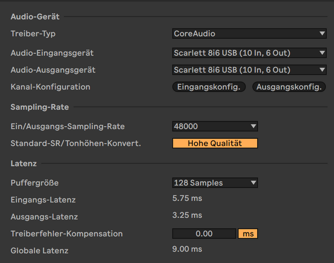Viewport: 334px width, 263px height.
Task: Click the Eingangskonfig. button
Action: tap(209, 87)
